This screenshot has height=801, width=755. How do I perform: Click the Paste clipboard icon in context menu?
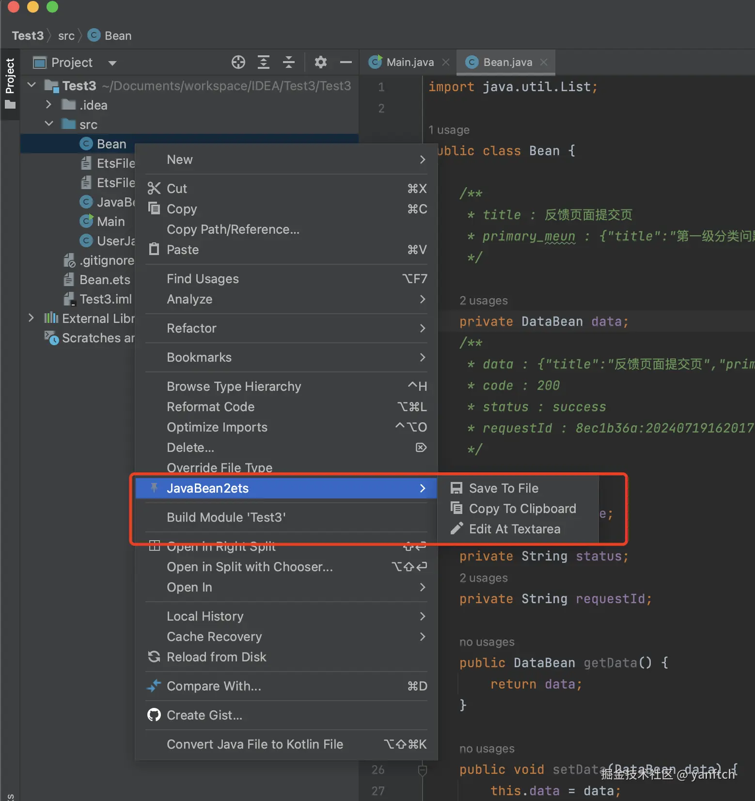click(x=154, y=249)
